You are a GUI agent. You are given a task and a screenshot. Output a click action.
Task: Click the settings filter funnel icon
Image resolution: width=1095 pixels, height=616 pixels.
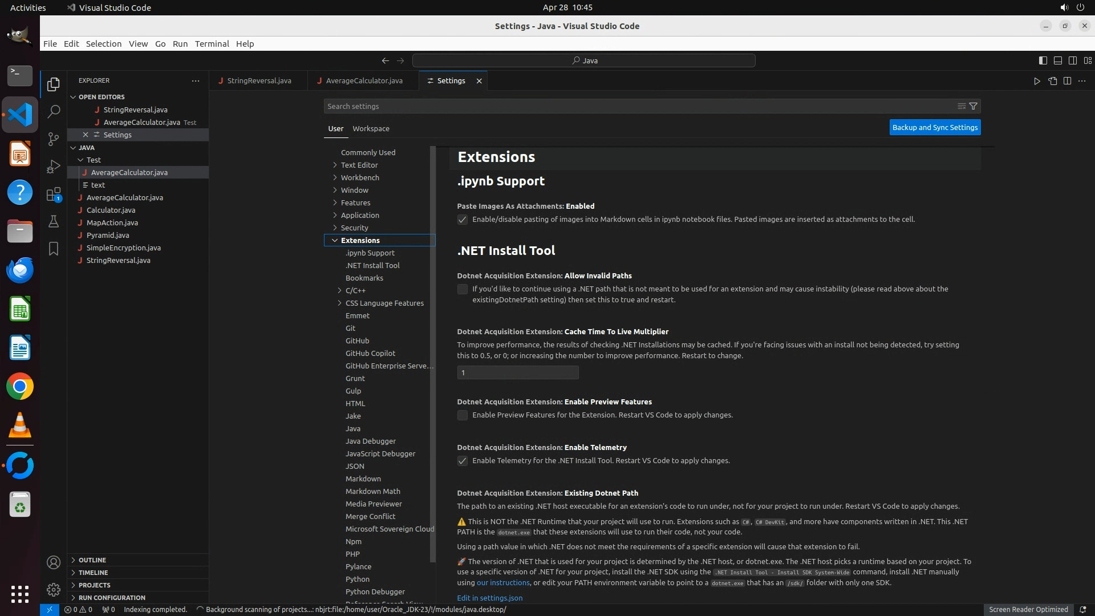pyautogui.click(x=974, y=106)
